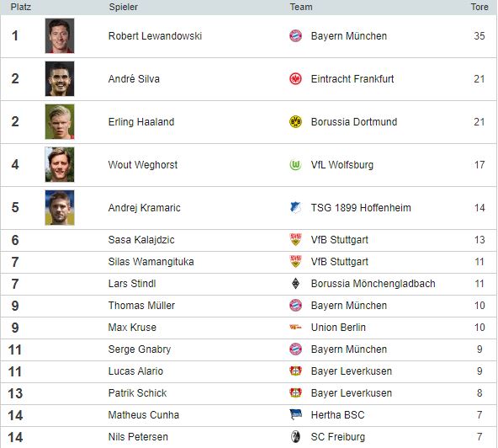Image resolution: width=498 pixels, height=448 pixels.
Task: Click the VfB Stuttgart crest beside Sasa Kalajdzic
Action: coord(295,240)
